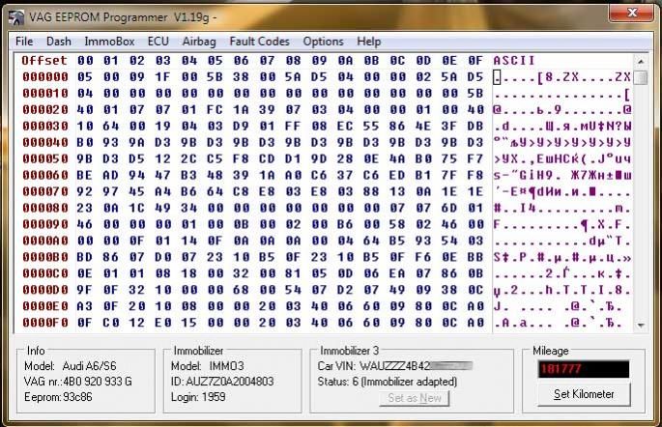
Task: Select offset row 000030
Action: (x=45, y=127)
